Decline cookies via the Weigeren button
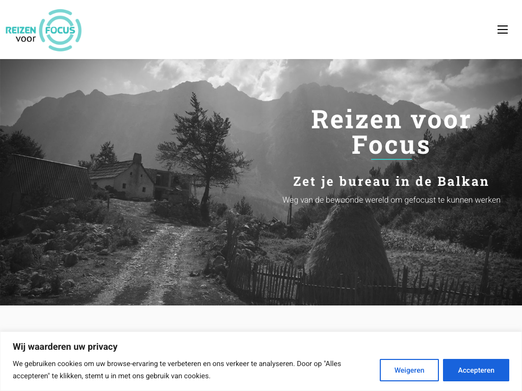522x391 pixels. 409,370
